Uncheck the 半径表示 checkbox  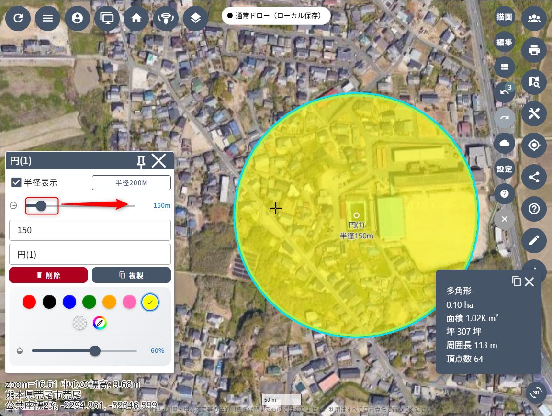tap(16, 182)
